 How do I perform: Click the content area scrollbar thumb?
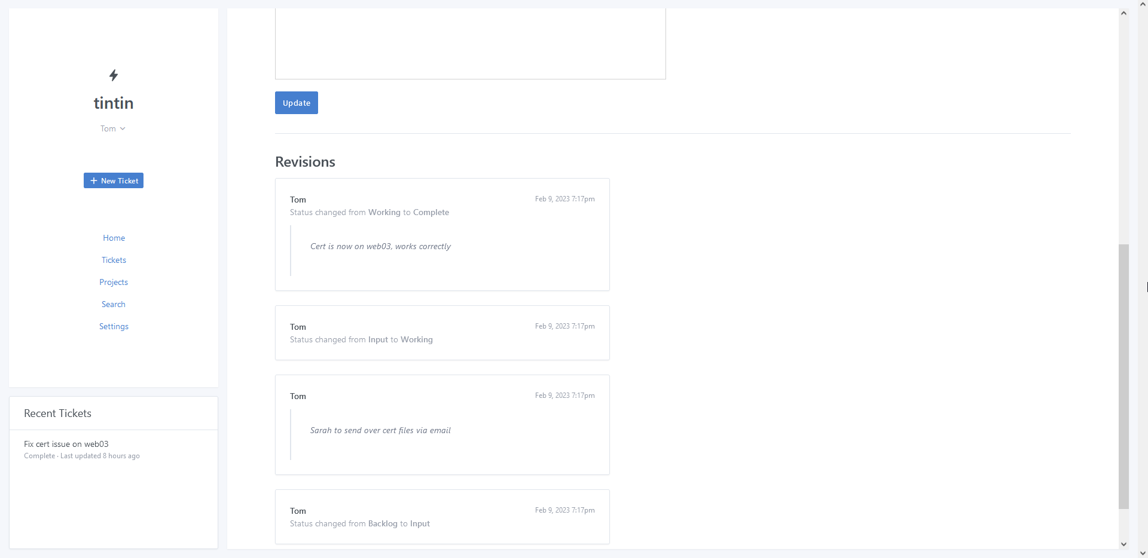(1123, 376)
